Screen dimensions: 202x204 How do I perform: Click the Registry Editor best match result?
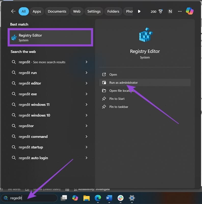[50, 37]
